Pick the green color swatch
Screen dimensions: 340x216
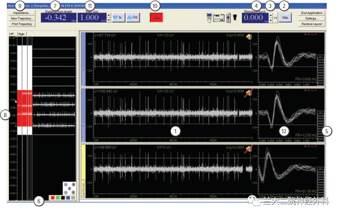pyautogui.click(x=58, y=198)
